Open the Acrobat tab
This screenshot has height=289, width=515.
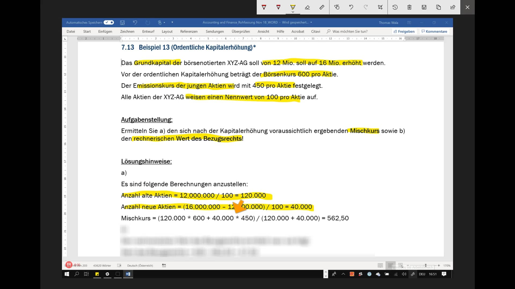tap(298, 31)
